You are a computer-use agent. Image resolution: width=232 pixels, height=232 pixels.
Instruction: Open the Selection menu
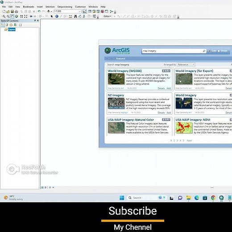coord(50,7)
